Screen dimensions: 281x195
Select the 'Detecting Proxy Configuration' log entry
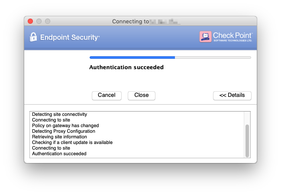(x=64, y=131)
